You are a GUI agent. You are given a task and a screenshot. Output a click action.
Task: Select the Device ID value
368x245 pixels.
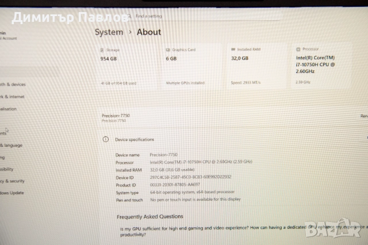[190, 177]
